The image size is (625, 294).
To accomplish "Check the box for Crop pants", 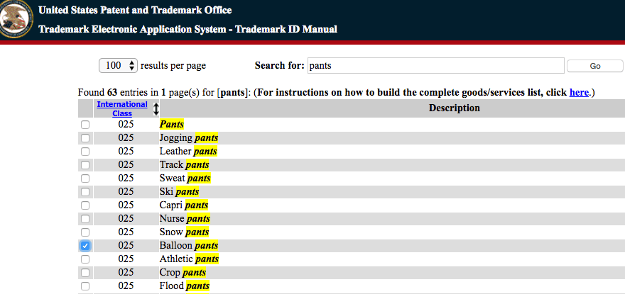I will point(85,273).
